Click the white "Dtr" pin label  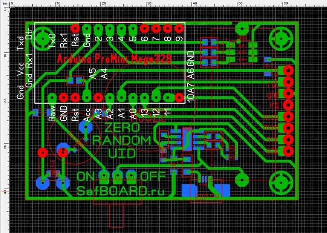click(x=29, y=34)
